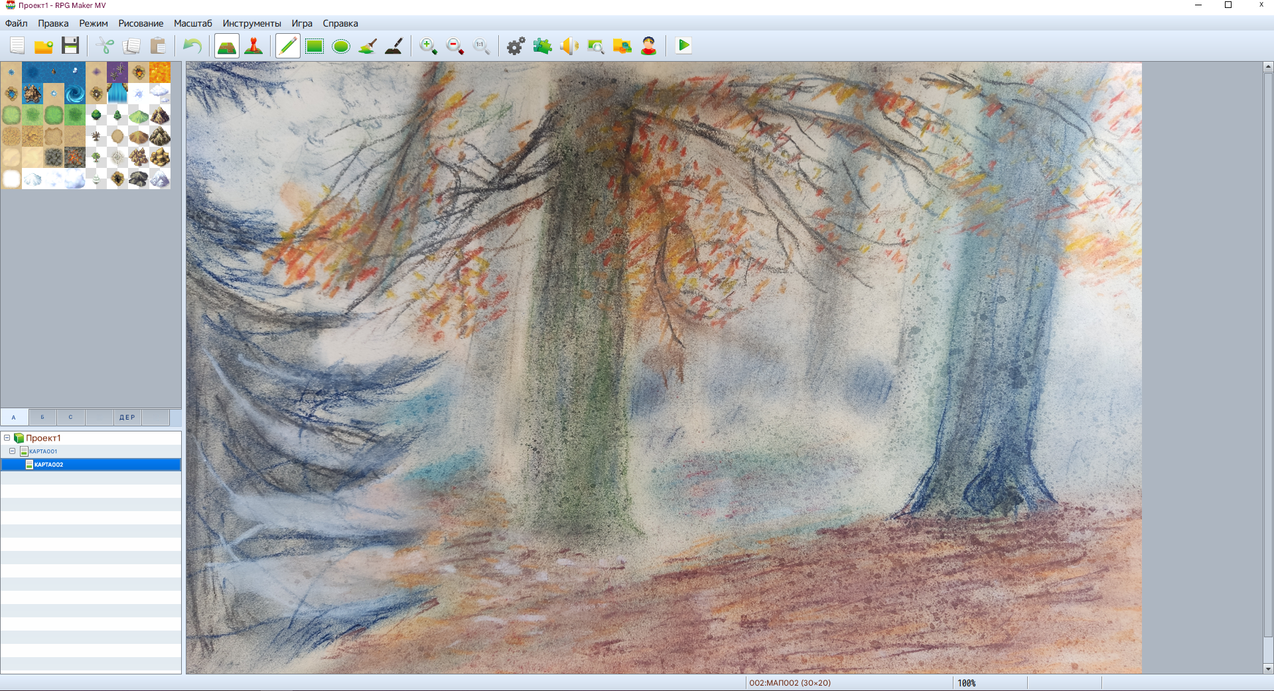Open the Масштаб menu
1274x691 pixels.
(x=193, y=23)
